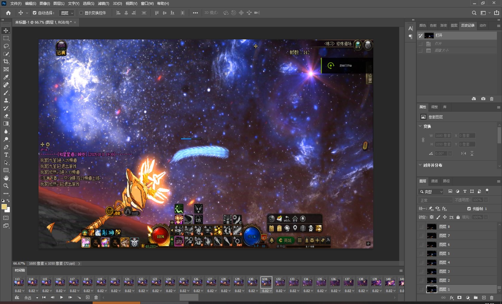This screenshot has width=502, height=304.
Task: Show layer 图层 8 visibility box
Action: [421, 227]
